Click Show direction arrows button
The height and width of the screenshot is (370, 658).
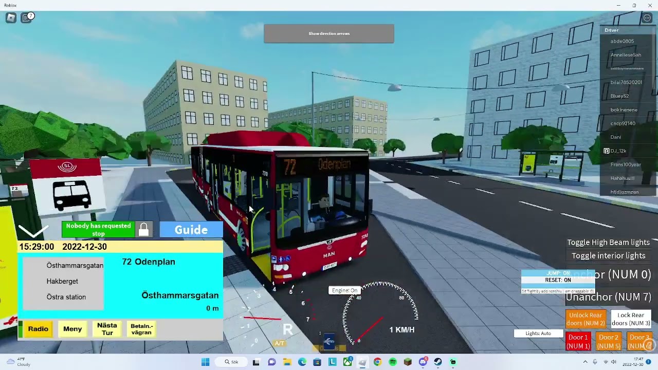click(x=329, y=33)
